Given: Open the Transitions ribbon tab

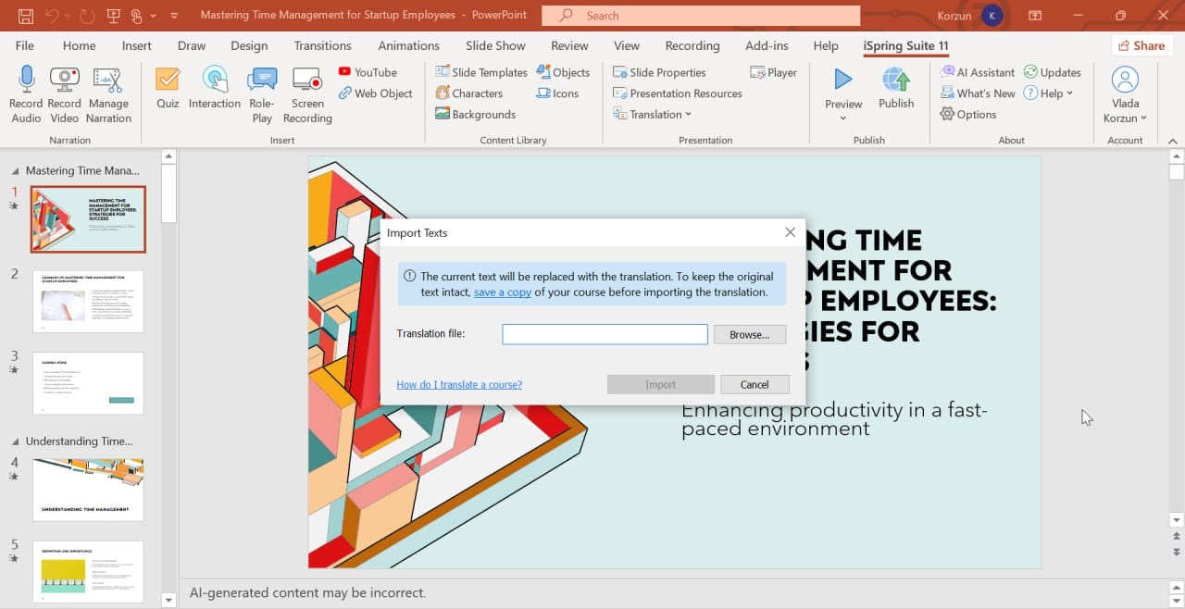Looking at the screenshot, I should tap(322, 45).
